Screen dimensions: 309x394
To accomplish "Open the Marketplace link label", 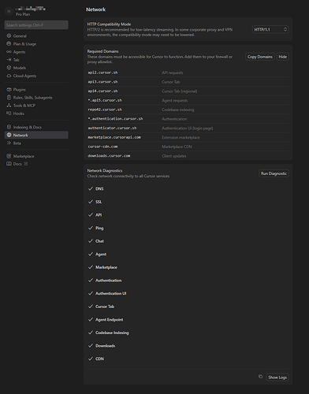I will (24, 156).
